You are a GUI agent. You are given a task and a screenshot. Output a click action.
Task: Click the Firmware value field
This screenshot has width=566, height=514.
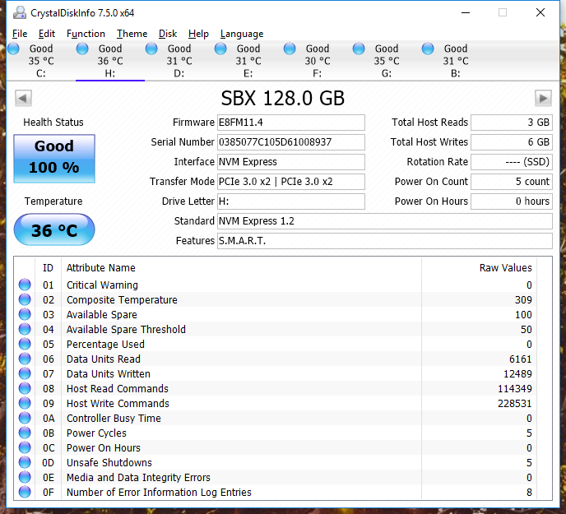pyautogui.click(x=290, y=123)
